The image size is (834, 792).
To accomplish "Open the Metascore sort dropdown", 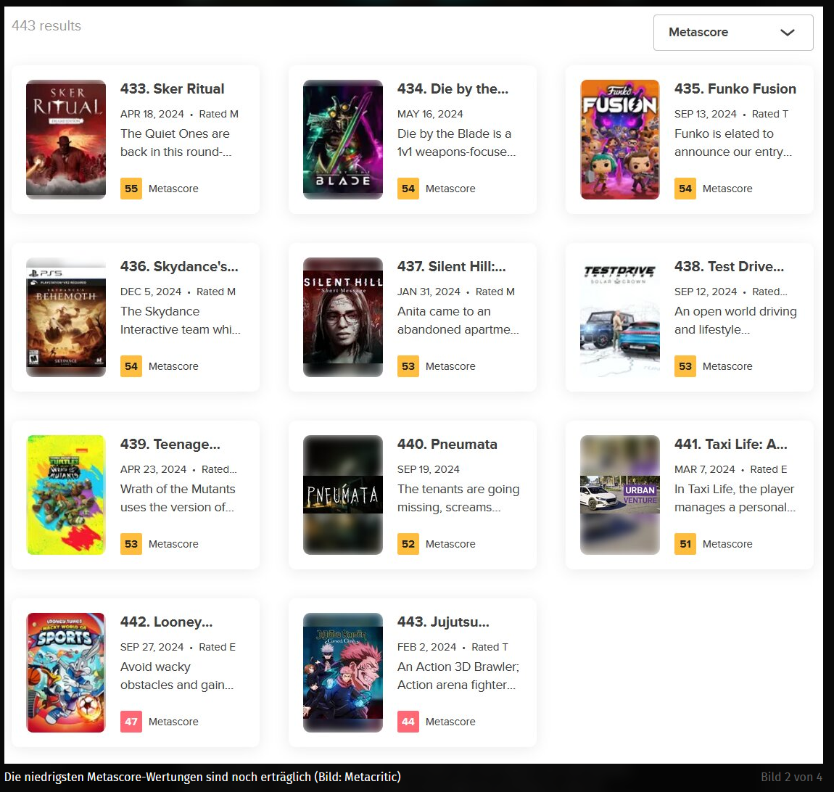I will [733, 33].
